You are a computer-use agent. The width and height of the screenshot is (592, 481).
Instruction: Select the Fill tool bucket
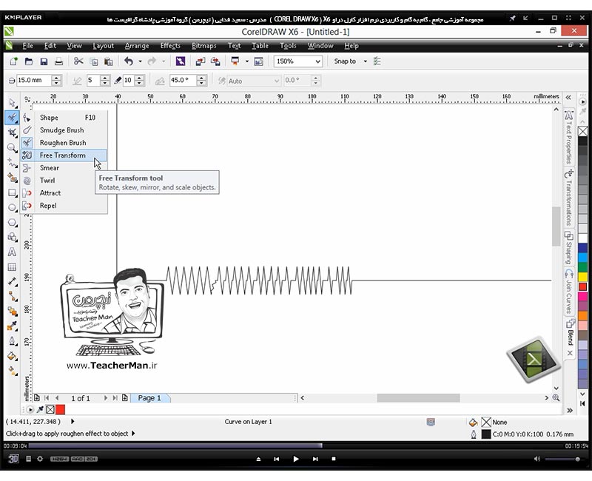point(12,356)
